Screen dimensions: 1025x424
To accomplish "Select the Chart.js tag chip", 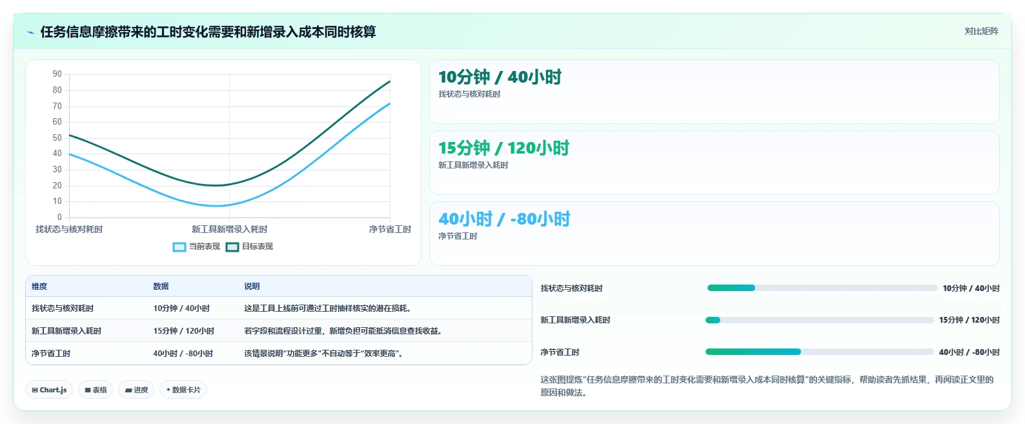I will (49, 390).
